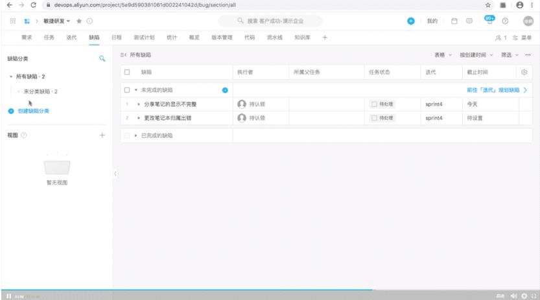540x300 pixels.
Task: Search defect categories magnifier icon
Action: pyautogui.click(x=102, y=58)
